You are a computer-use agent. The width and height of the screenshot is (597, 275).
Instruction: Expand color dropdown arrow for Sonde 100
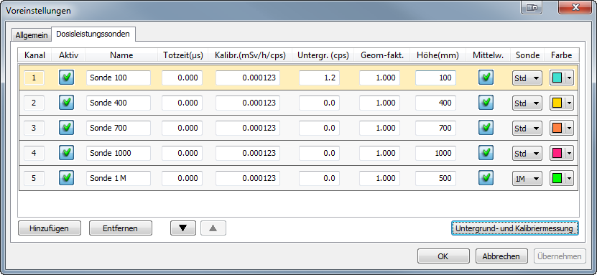[570, 78]
